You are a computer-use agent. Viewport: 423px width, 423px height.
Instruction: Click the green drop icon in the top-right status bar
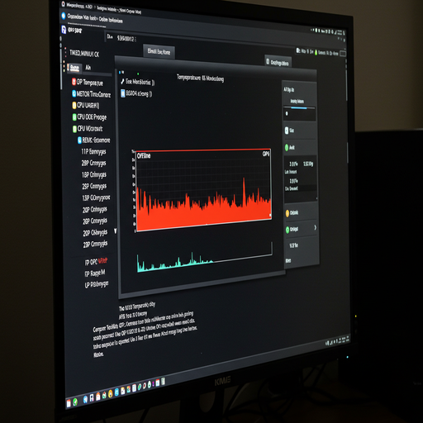pos(316,52)
